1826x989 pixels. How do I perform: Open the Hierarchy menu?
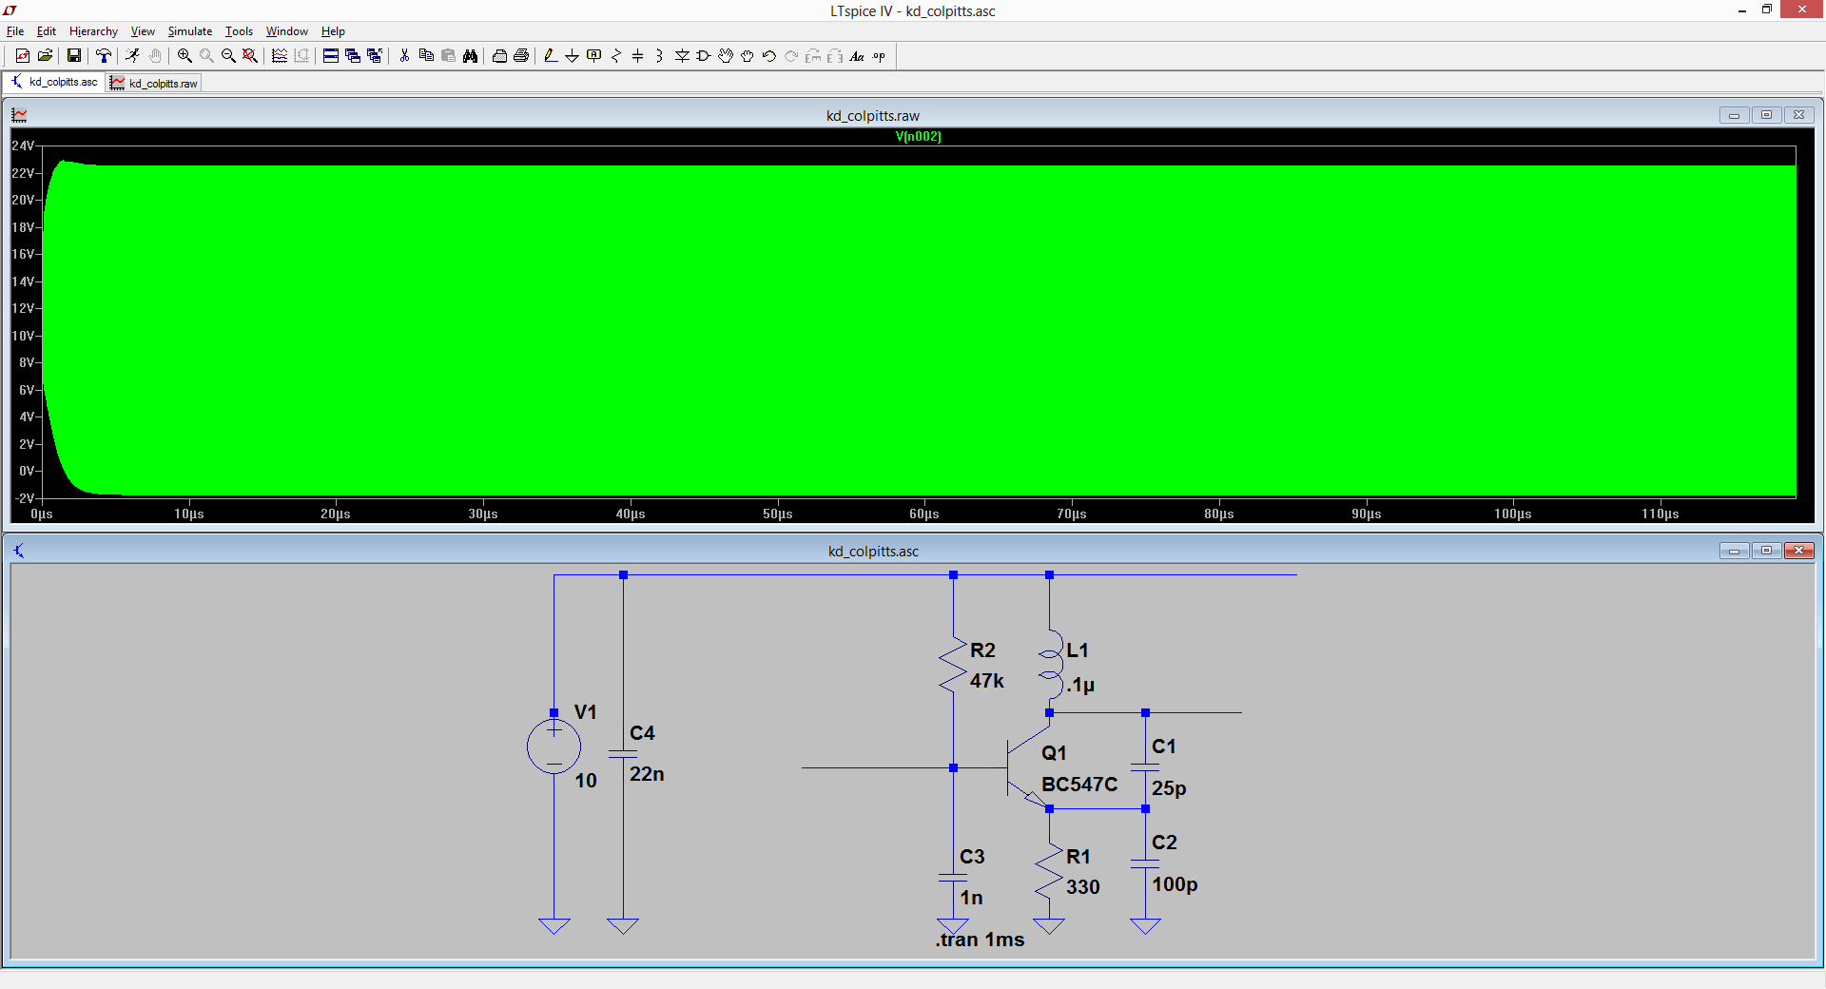(x=93, y=31)
